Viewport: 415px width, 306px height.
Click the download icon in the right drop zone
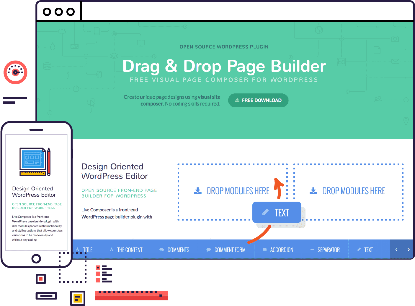coord(313,191)
